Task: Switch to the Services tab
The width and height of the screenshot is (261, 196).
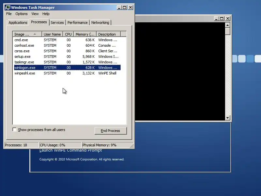Action: [x=57, y=23]
